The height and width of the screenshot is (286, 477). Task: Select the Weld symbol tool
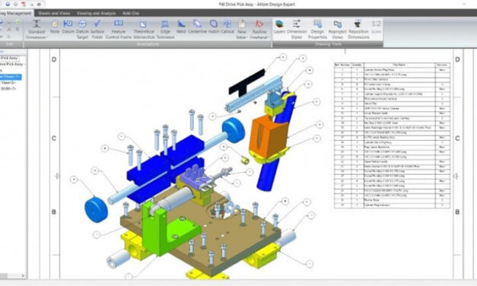181,27
